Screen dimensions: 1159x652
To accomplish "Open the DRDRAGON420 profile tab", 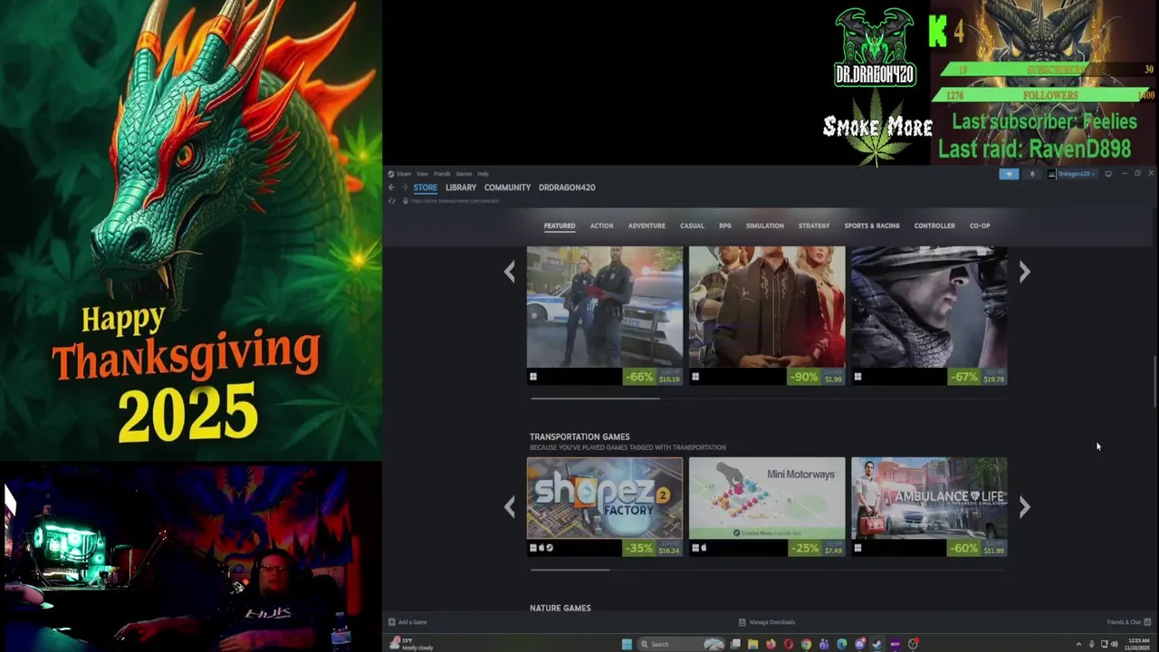I will 567,187.
